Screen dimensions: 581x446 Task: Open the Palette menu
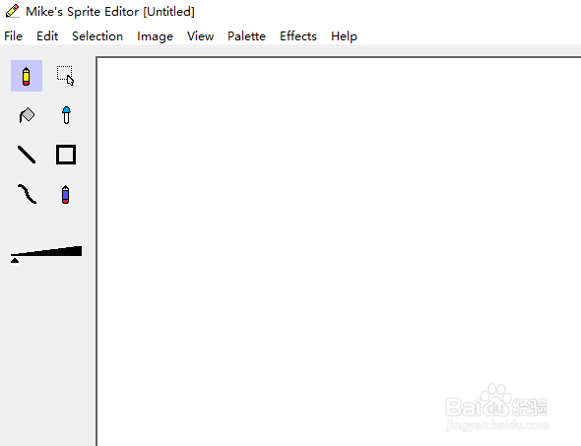[x=246, y=36]
